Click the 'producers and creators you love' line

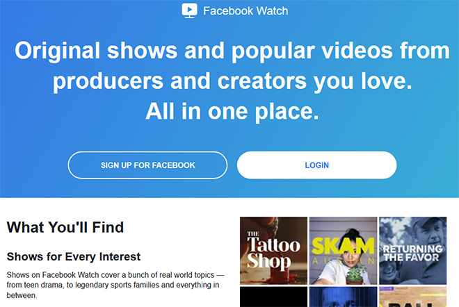[232, 81]
